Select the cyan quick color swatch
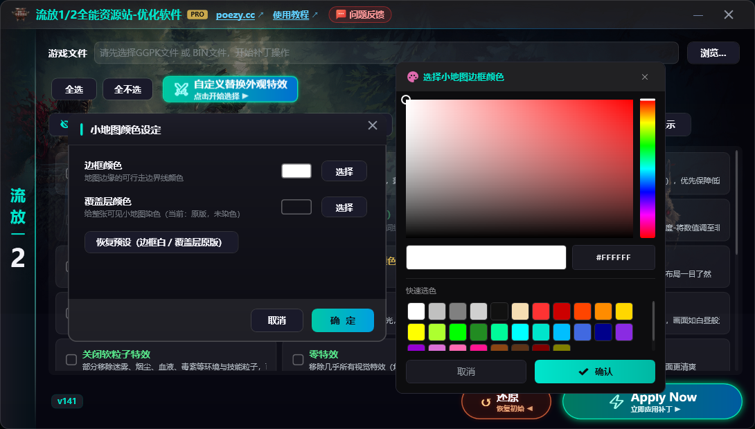755x429 pixels. click(520, 332)
